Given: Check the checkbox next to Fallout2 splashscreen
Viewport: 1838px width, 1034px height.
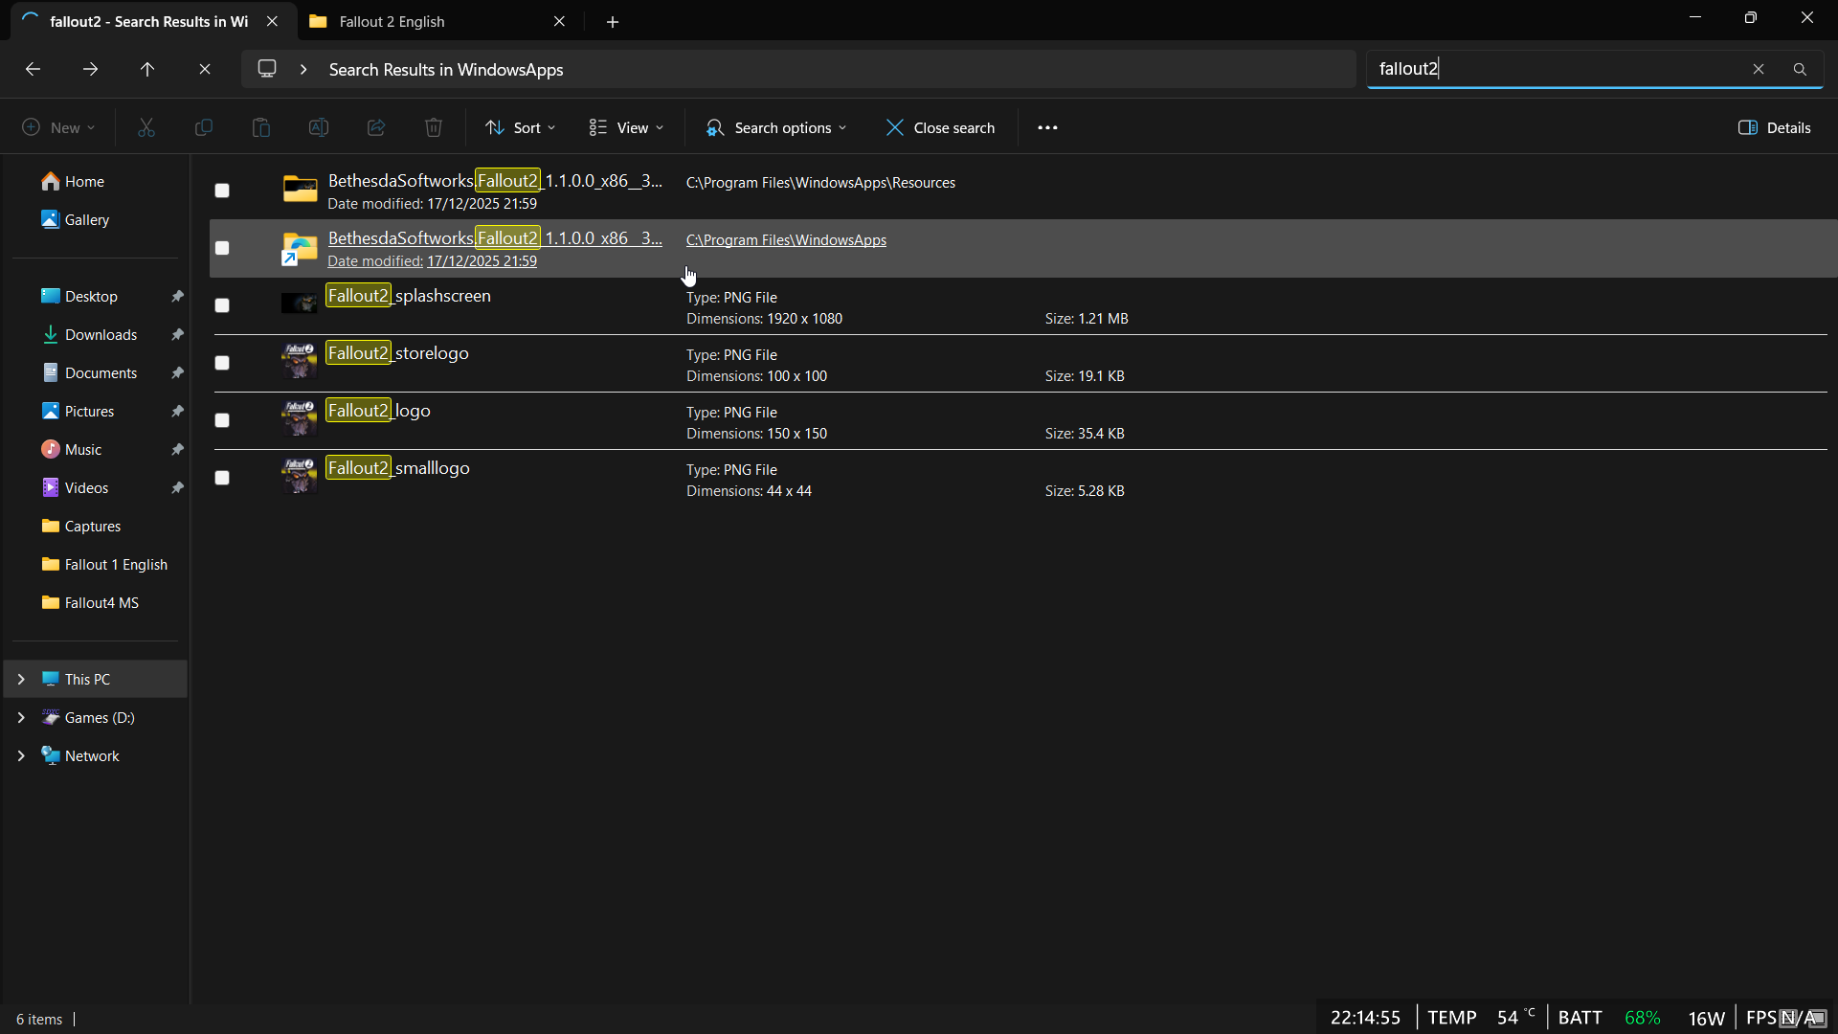Looking at the screenshot, I should tap(221, 304).
